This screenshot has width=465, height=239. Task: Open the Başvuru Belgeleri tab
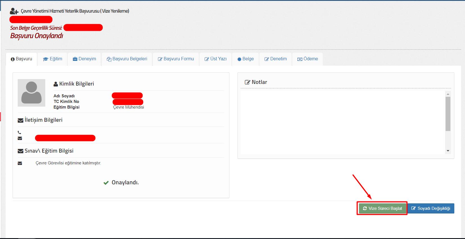pyautogui.click(x=127, y=59)
